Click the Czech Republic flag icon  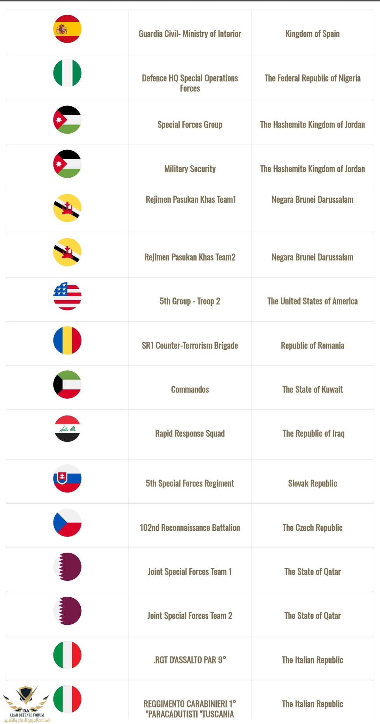coord(67,522)
